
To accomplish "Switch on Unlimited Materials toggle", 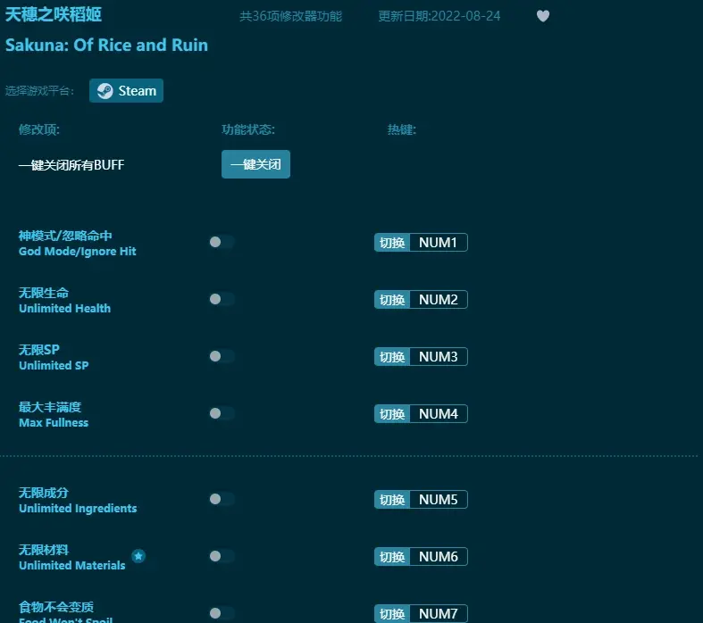I will point(222,556).
